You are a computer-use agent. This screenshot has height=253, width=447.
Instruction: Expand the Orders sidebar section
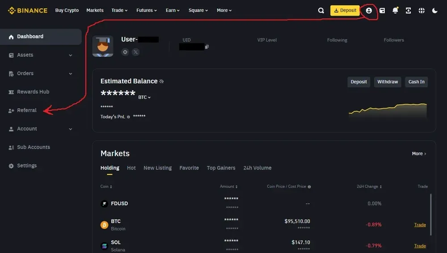tap(41, 73)
